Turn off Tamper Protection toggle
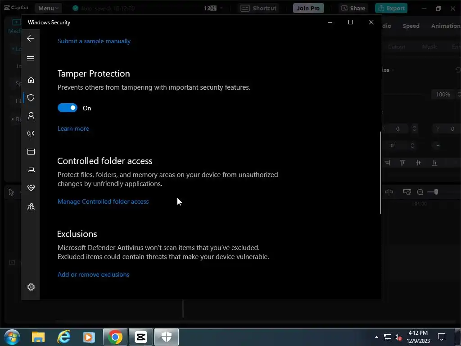Viewport: 461px width, 346px height. pyautogui.click(x=68, y=108)
